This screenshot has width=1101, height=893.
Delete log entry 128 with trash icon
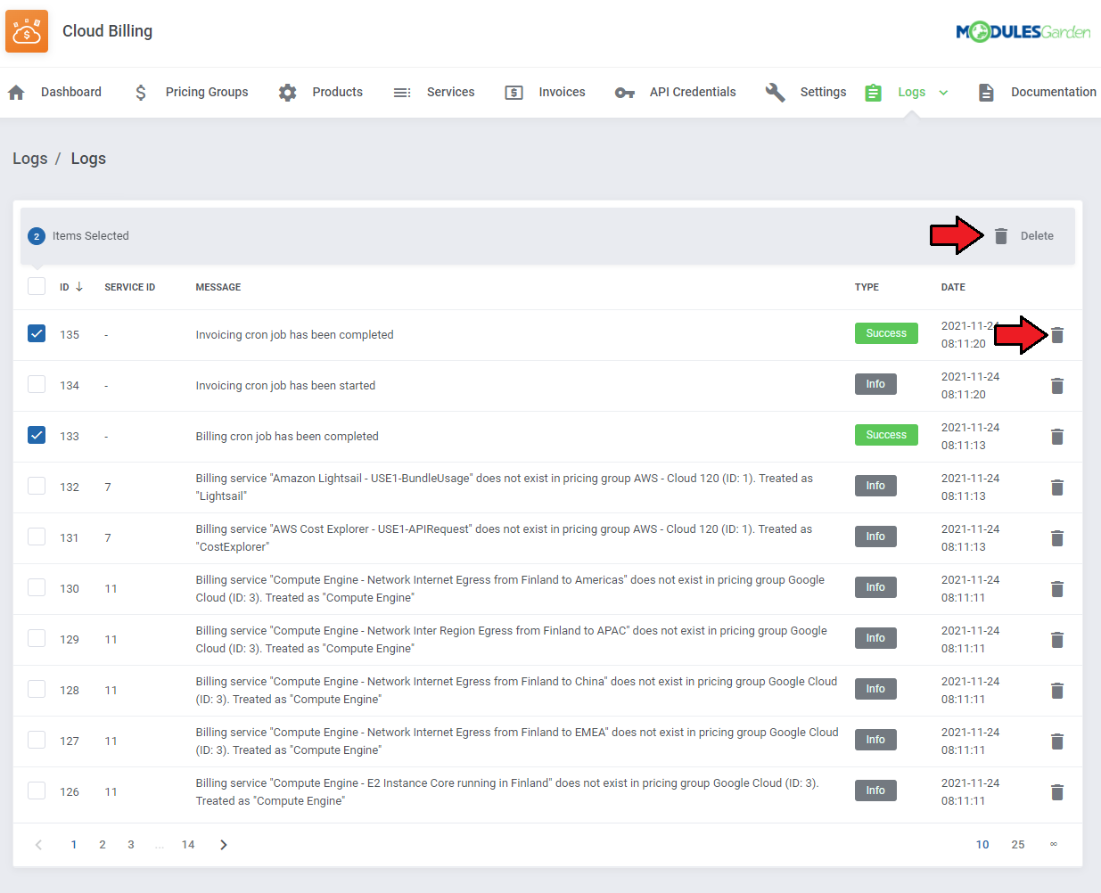click(x=1057, y=691)
